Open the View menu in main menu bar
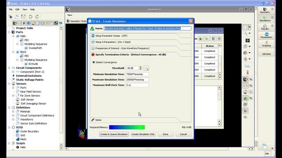The width and height of the screenshot is (282, 158). [x=25, y=10]
